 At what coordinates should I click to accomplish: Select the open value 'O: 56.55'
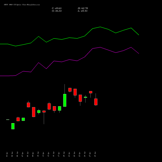pyautogui.click(x=57, y=11)
